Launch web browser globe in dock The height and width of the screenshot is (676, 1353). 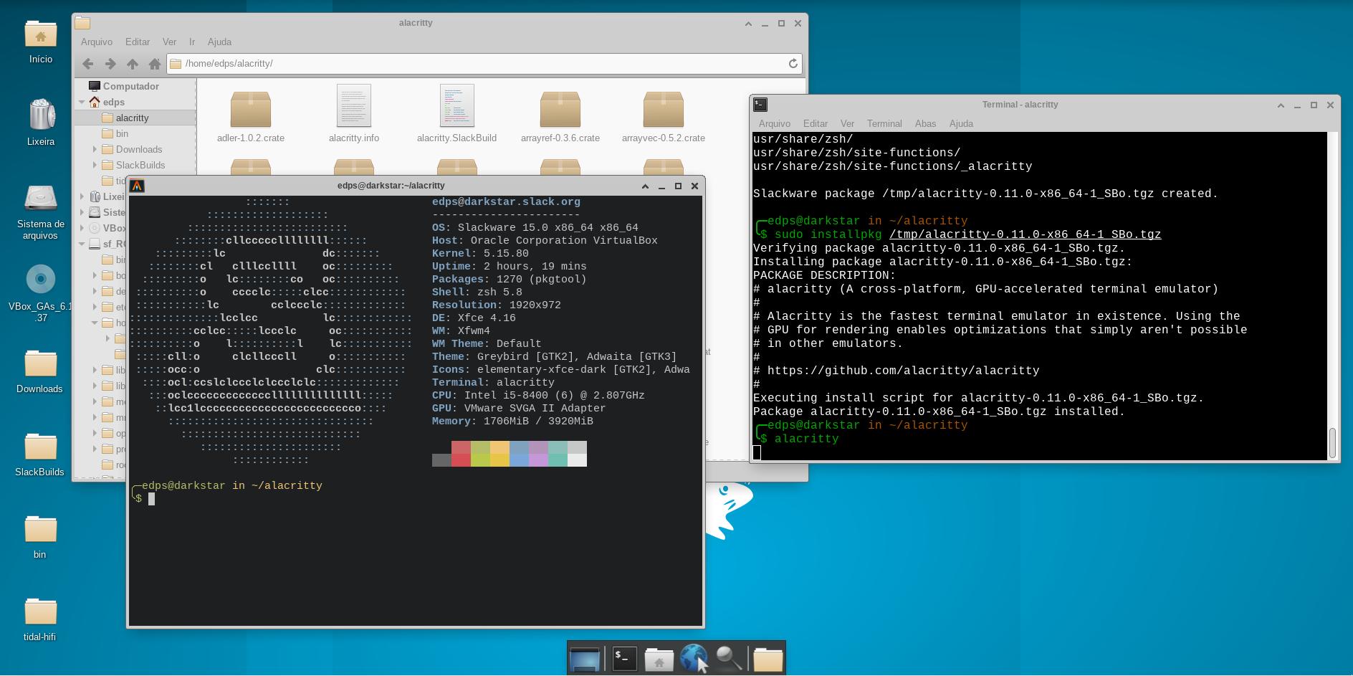(x=693, y=658)
